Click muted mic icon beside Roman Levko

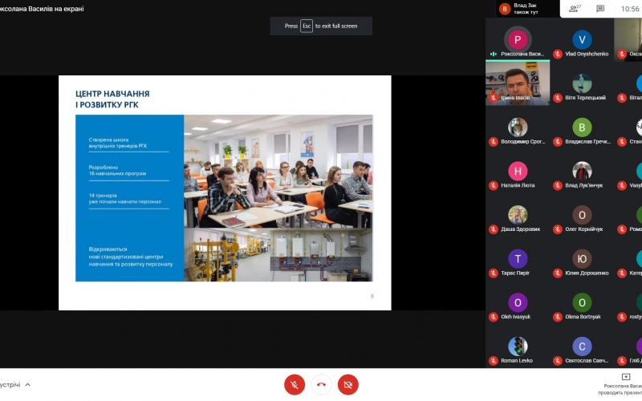click(493, 360)
